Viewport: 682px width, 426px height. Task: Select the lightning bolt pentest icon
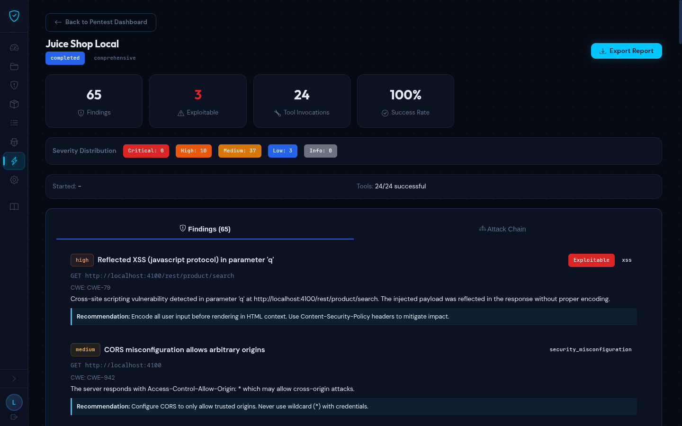click(14, 161)
